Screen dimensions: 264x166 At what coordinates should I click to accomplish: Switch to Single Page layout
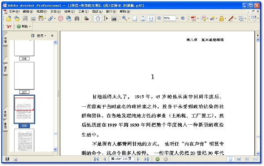point(231,159)
